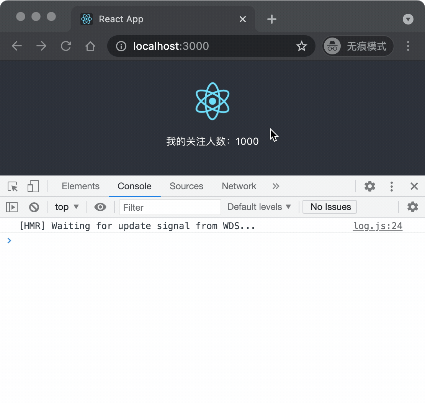Open the Default levels dropdown
425x403 pixels.
259,207
